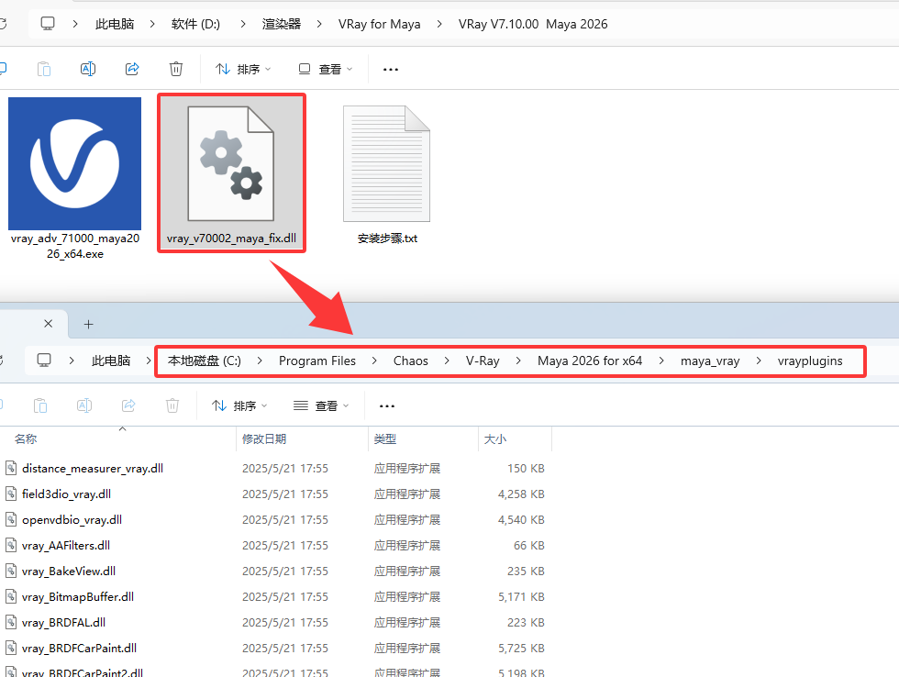Open the 查看 view dropdown in the vrayplugins window

tap(322, 405)
